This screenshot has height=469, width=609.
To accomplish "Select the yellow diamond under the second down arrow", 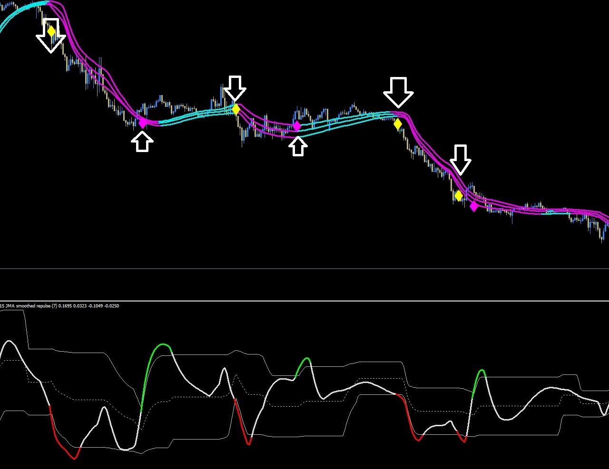I will coord(236,109).
